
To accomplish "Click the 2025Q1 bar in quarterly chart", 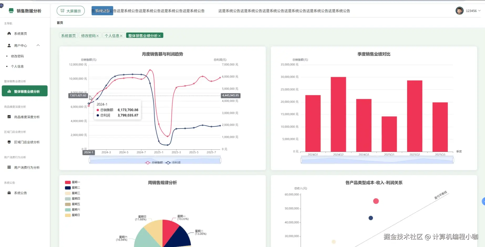I will pos(389,134).
